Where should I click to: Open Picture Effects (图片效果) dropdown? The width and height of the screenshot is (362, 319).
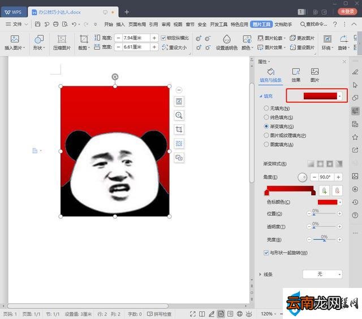coord(271,47)
